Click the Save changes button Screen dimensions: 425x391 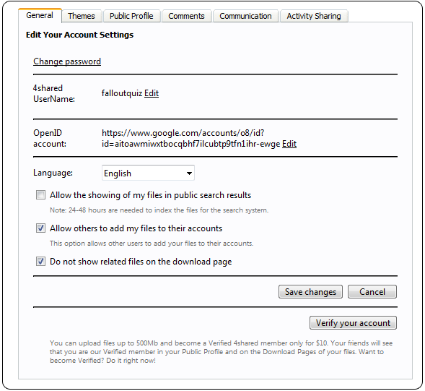point(310,291)
